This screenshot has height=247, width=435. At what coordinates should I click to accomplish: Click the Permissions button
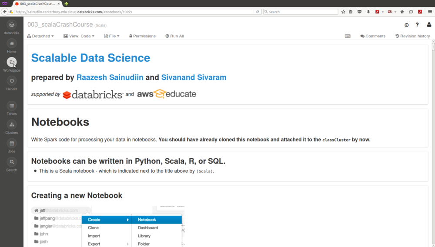[x=142, y=36]
